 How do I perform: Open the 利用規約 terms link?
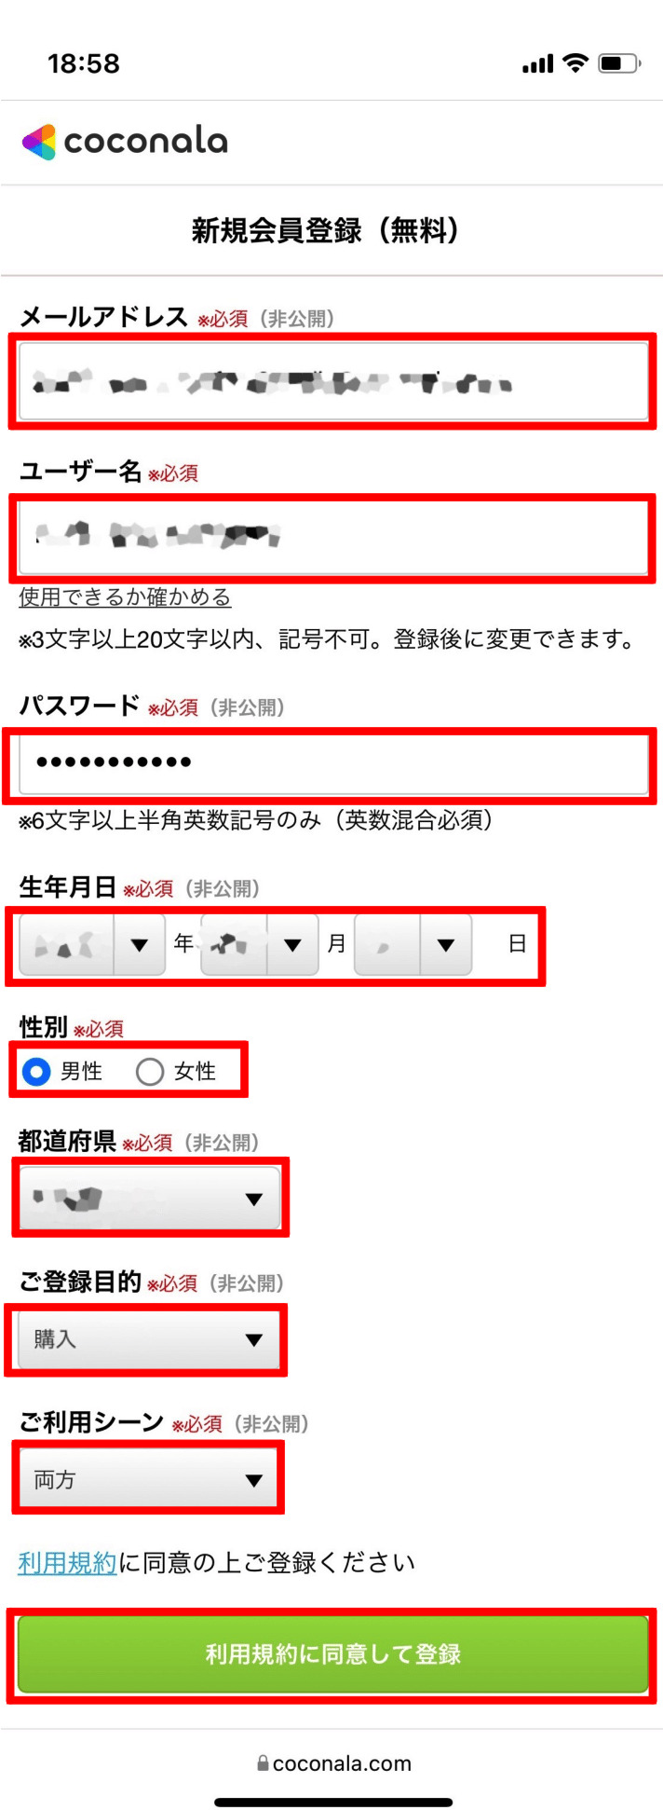click(x=67, y=1563)
